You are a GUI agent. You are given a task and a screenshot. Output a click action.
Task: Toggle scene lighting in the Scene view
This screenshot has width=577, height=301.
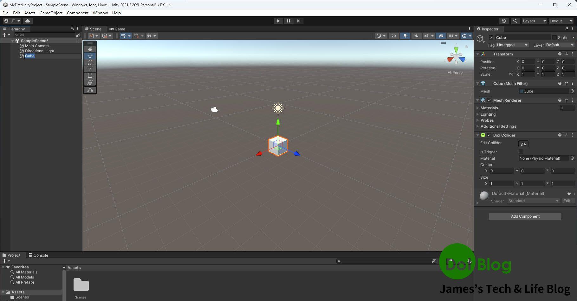pos(405,35)
